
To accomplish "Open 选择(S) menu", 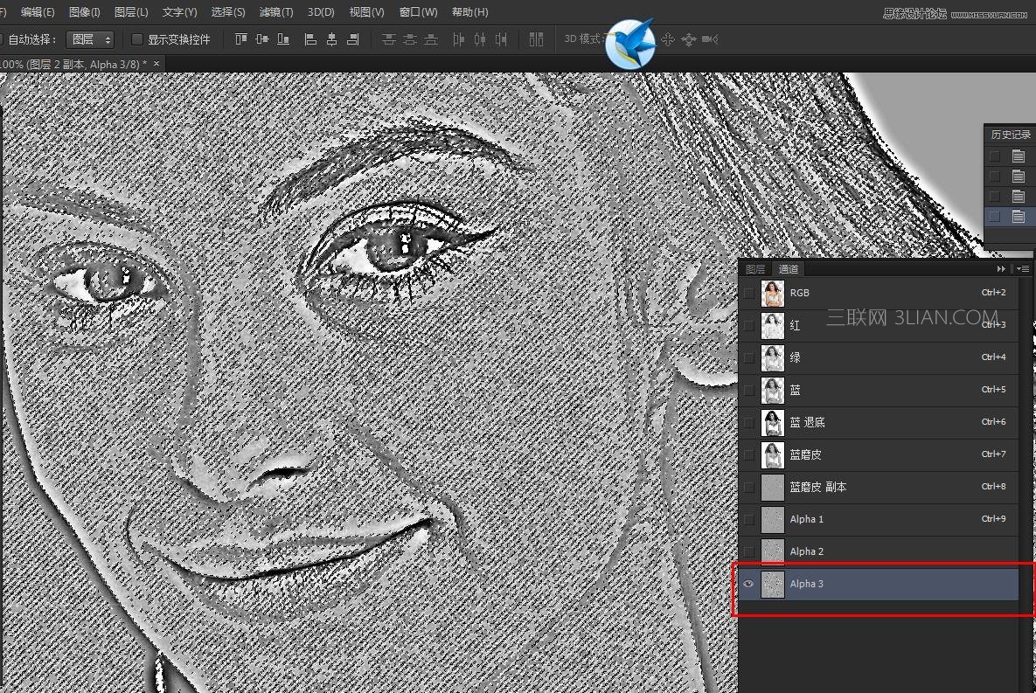I will [x=228, y=12].
